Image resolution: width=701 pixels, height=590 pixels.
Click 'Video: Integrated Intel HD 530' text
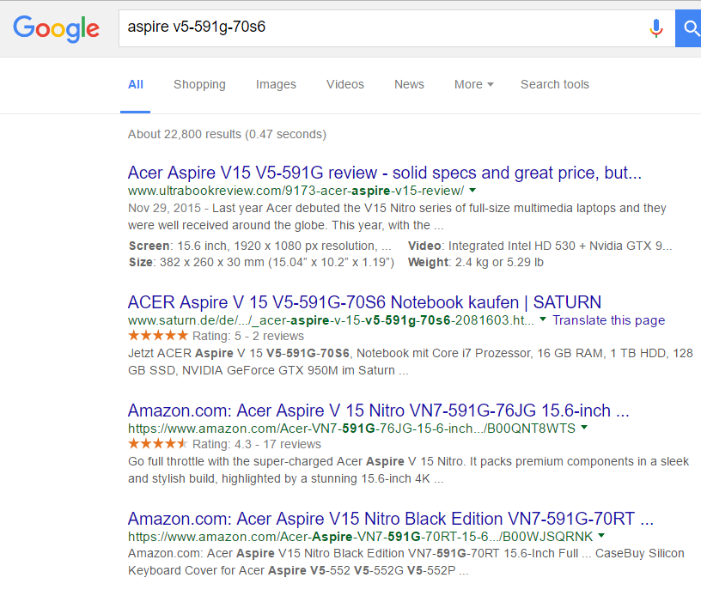pyautogui.click(x=540, y=246)
